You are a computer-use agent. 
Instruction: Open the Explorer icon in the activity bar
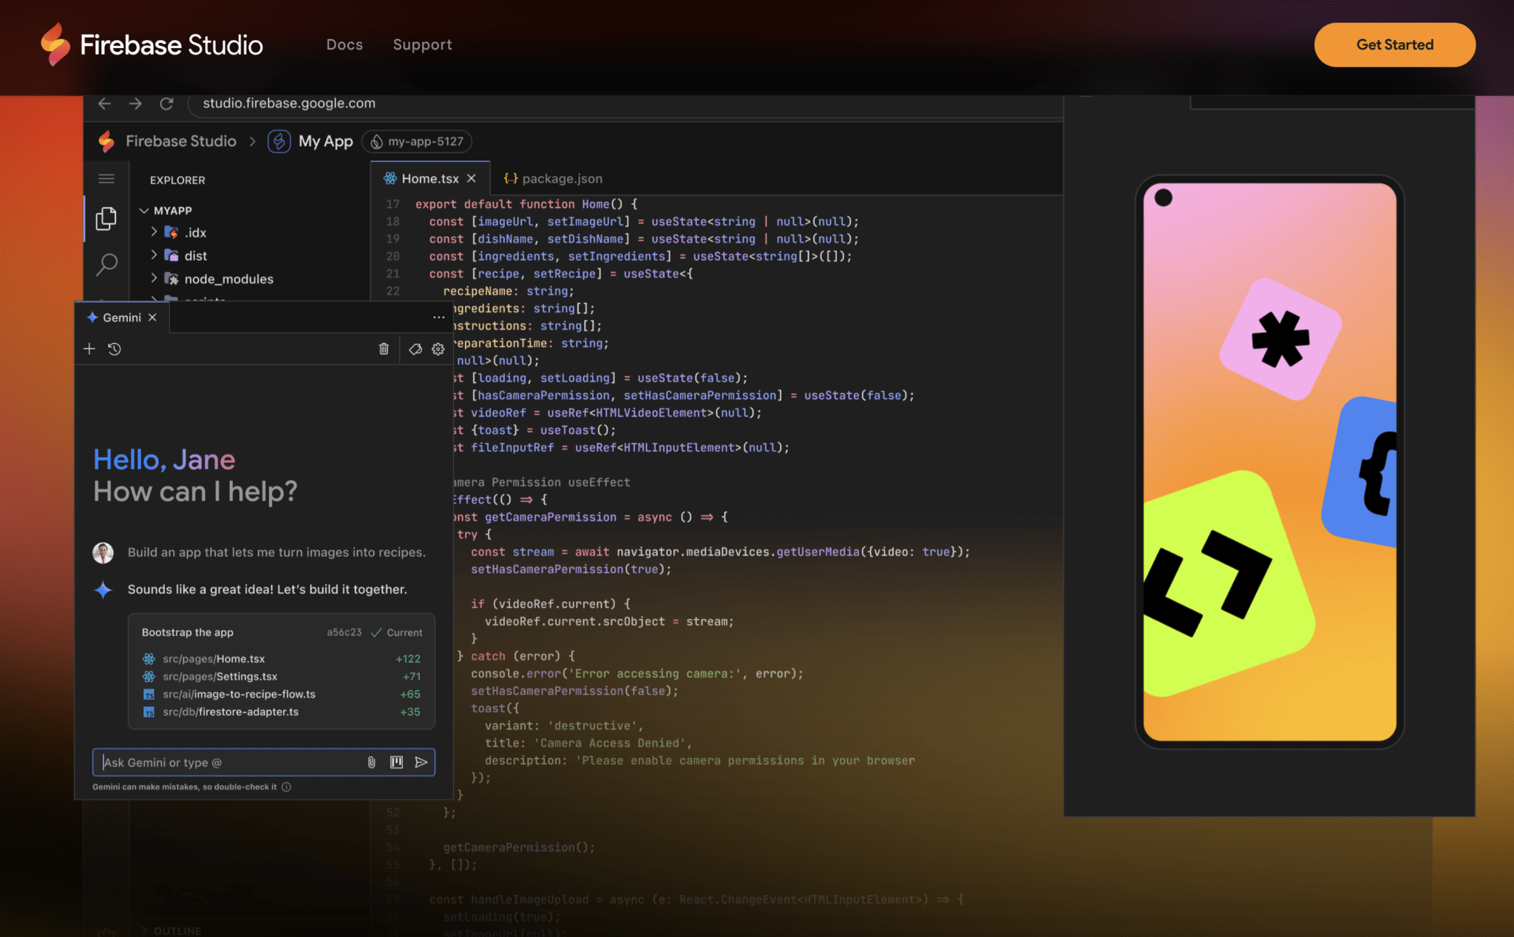tap(106, 218)
